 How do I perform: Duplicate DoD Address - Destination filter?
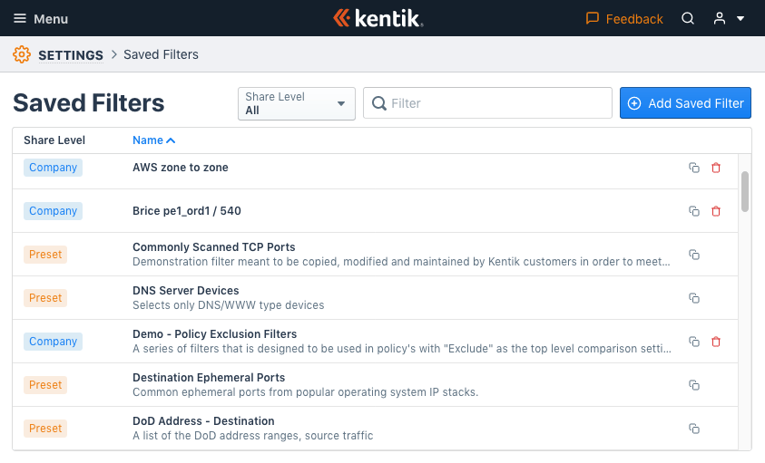(694, 429)
